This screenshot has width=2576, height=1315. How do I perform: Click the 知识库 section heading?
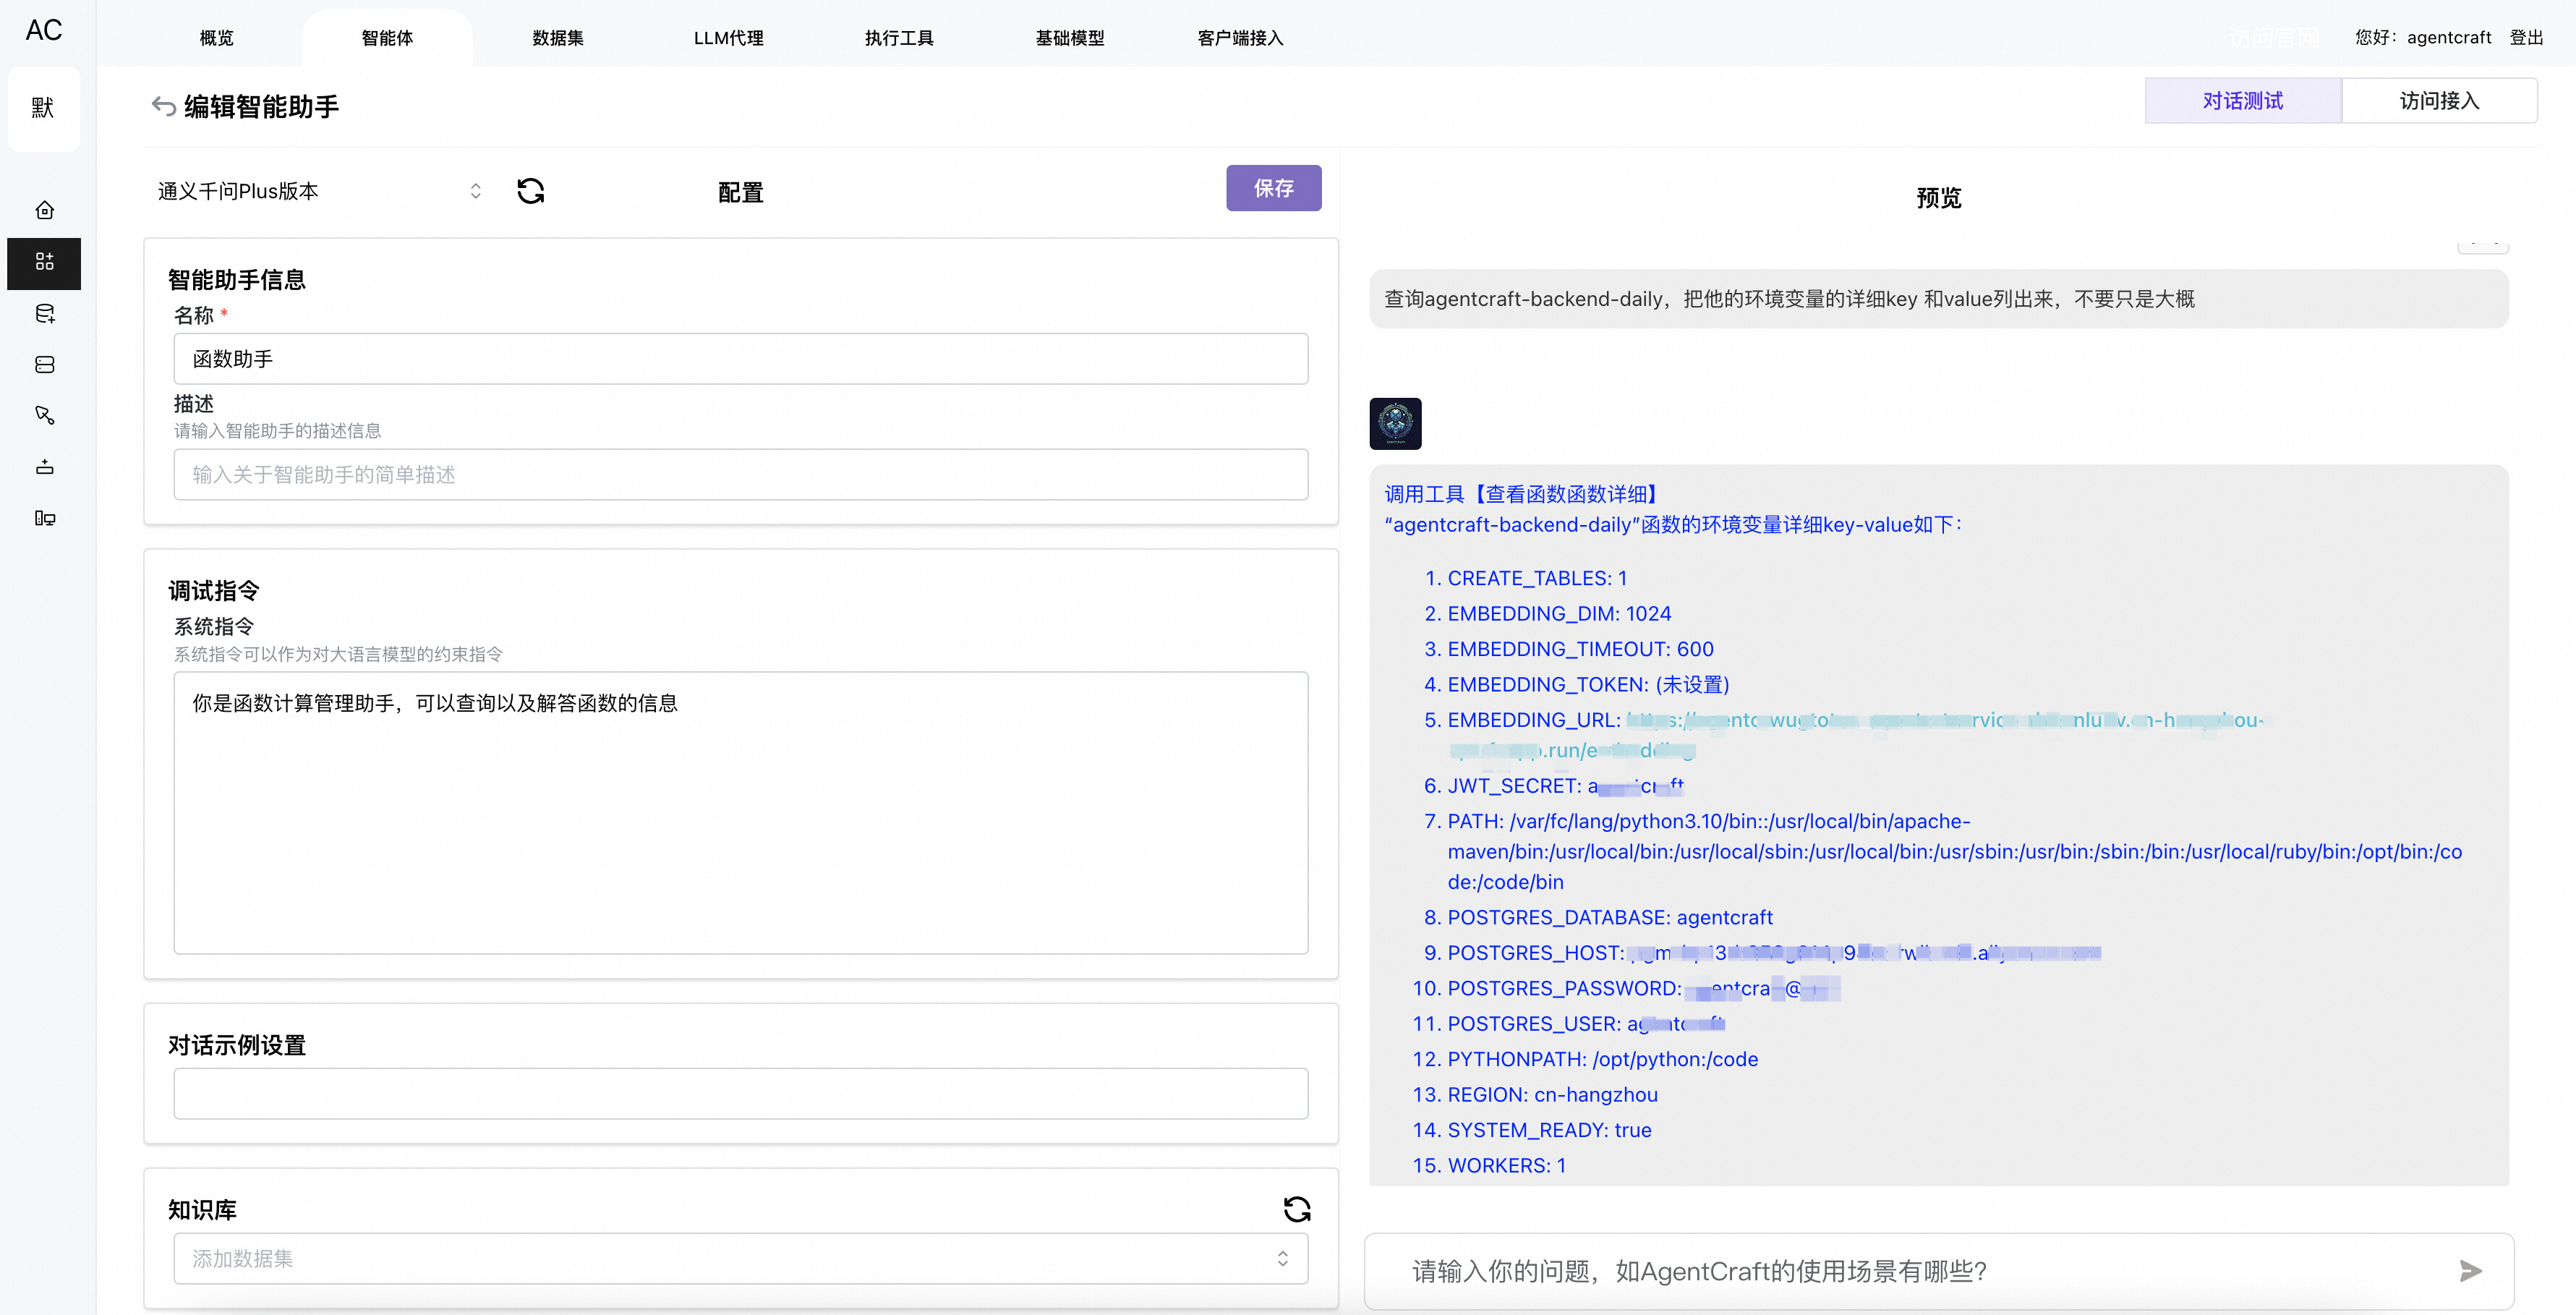[202, 1210]
